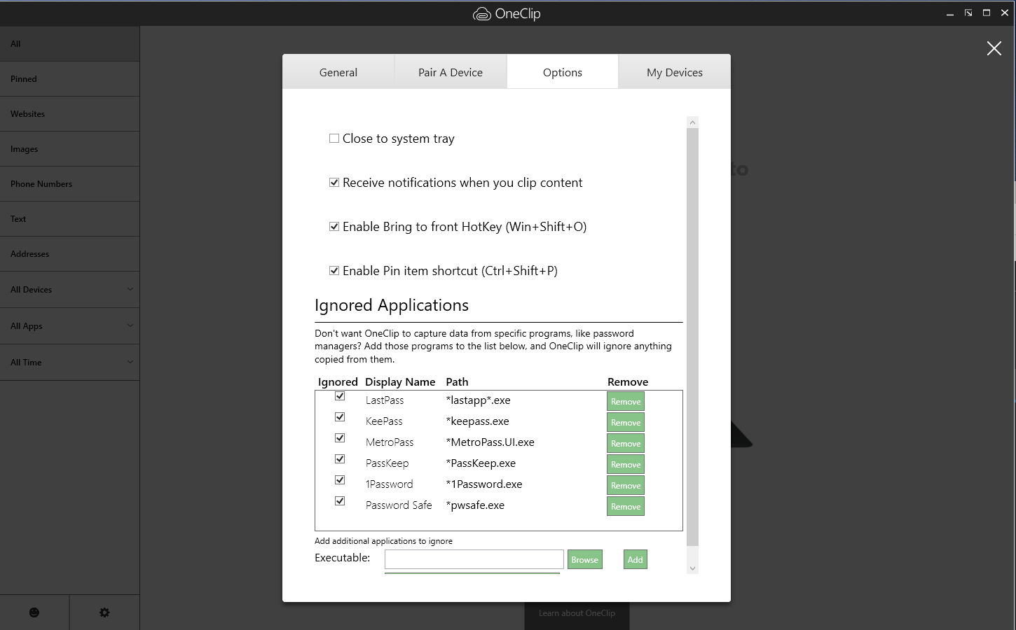Select the *1Password.exe path text

[483, 484]
